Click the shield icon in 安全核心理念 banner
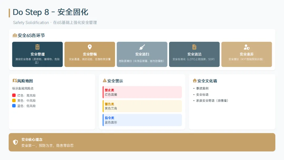This screenshot has width=284, height=160. pyautogui.click(x=16, y=142)
